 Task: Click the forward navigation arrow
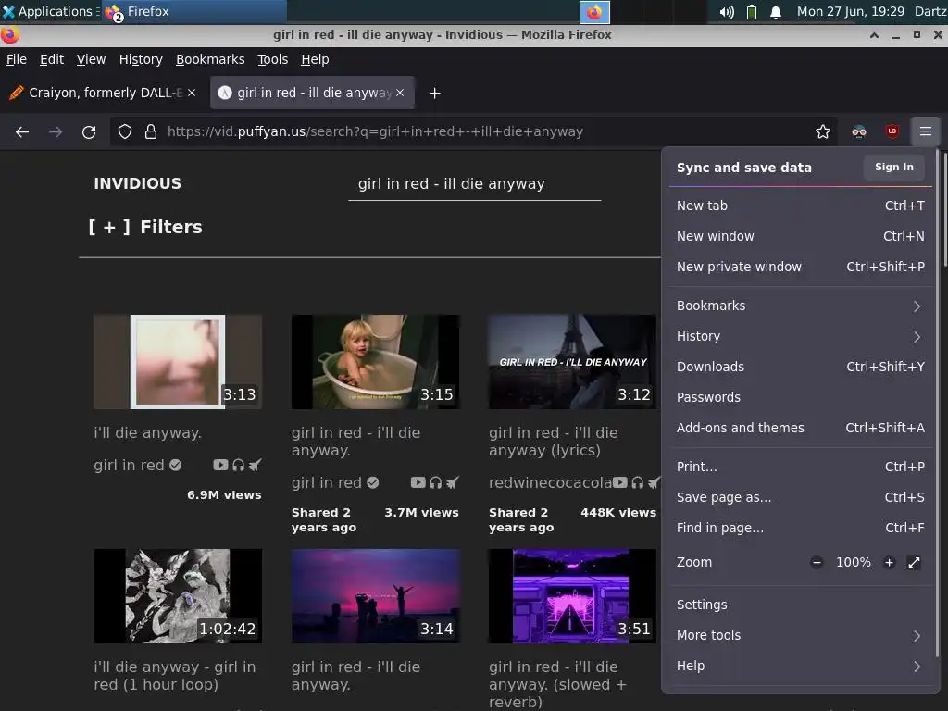click(56, 131)
